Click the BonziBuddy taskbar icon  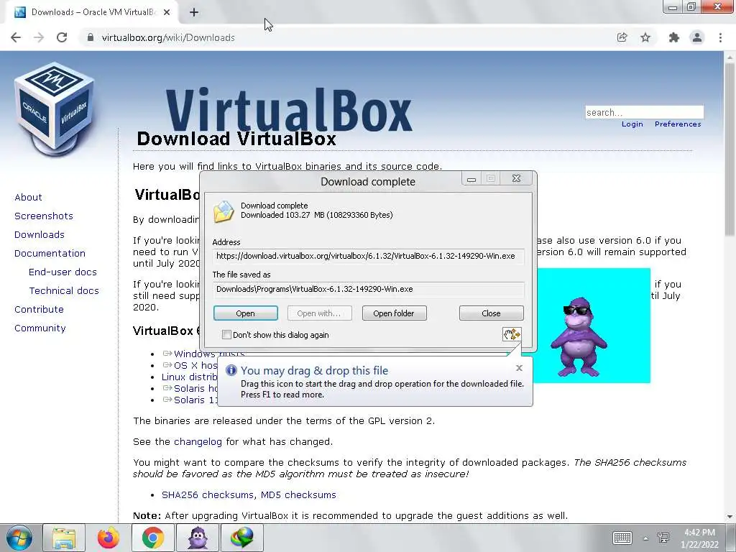(x=198, y=538)
